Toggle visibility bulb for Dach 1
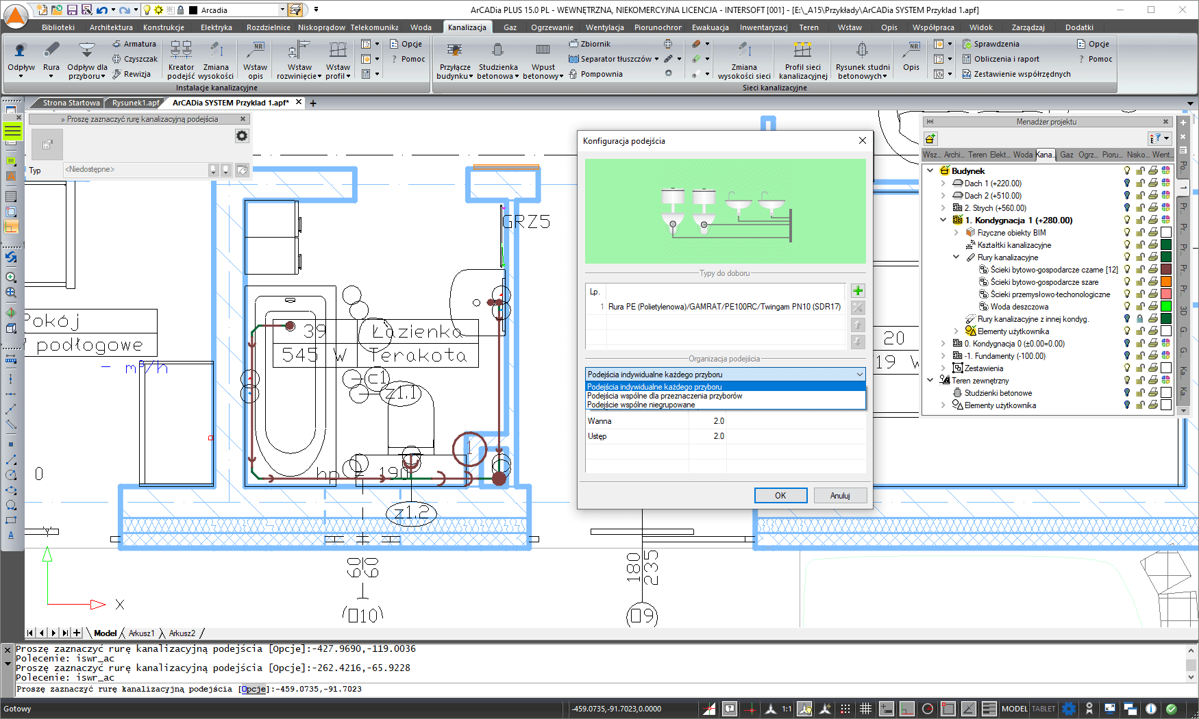This screenshot has width=1199, height=719. (1127, 184)
